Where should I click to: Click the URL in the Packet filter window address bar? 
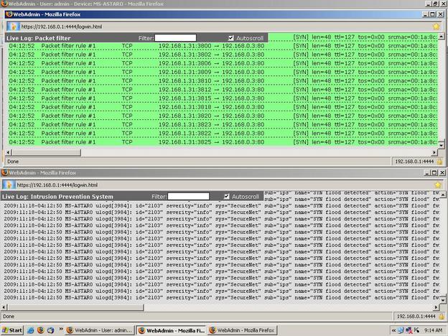62,27
